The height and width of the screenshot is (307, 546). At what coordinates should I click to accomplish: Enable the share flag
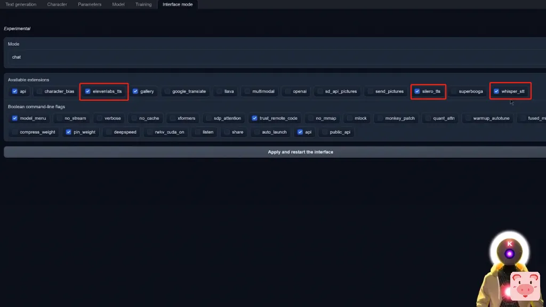click(227, 132)
